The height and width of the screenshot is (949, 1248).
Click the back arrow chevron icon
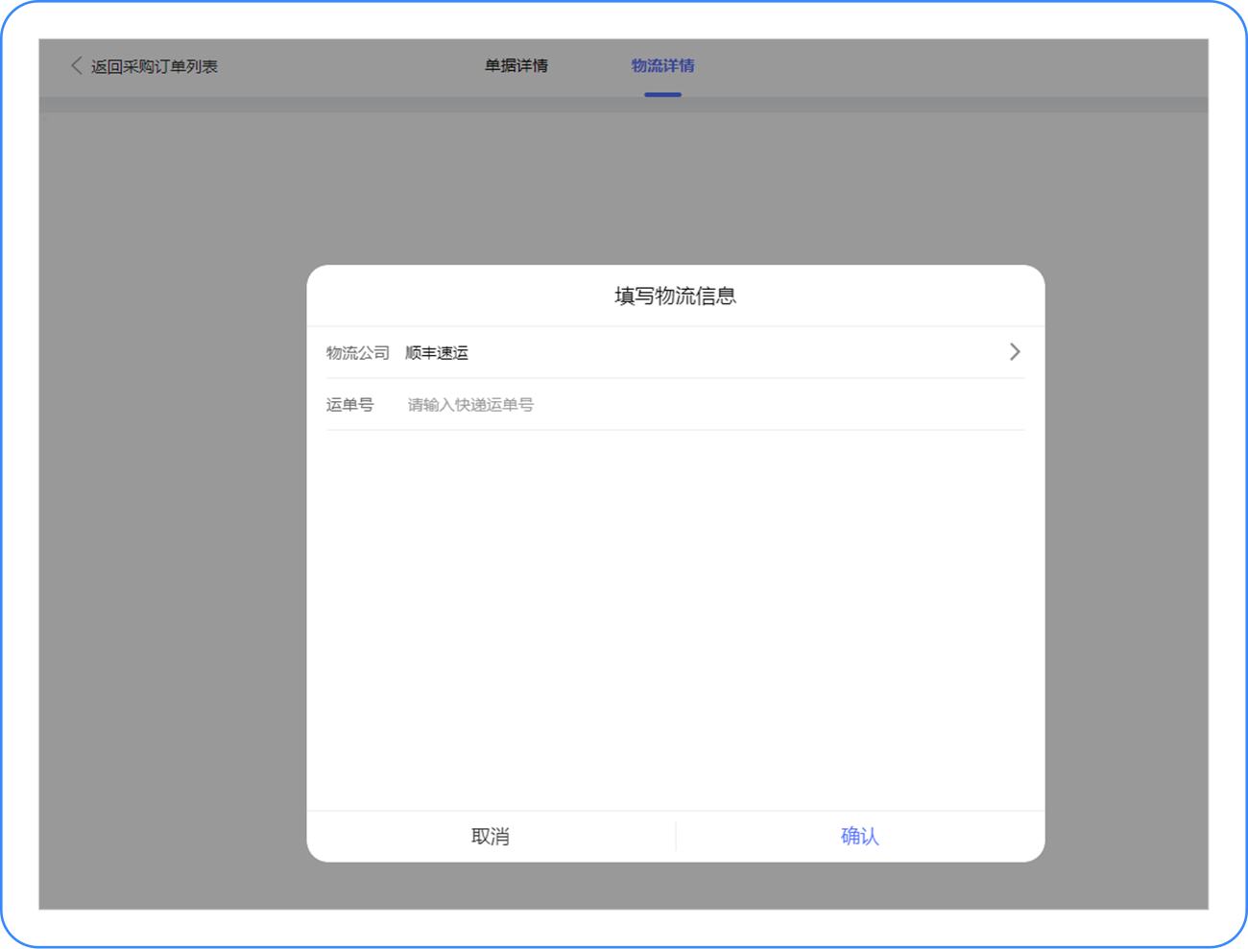[76, 65]
